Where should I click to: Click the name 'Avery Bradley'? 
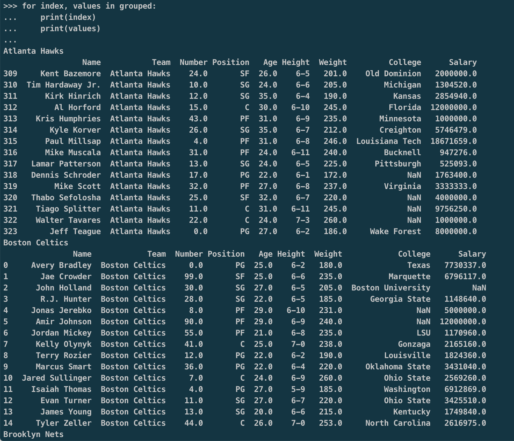[61, 265]
